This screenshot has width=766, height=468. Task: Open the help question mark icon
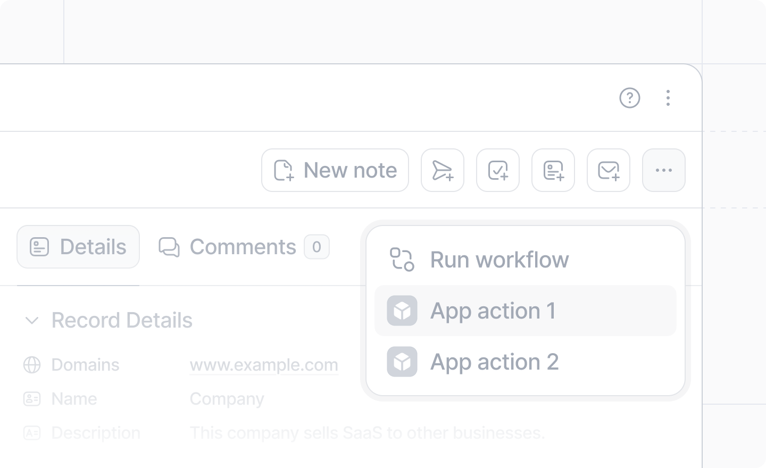click(x=629, y=98)
